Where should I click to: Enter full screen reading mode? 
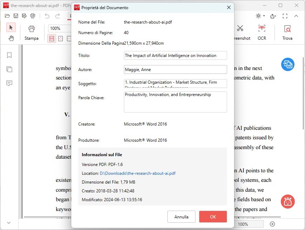285,16
